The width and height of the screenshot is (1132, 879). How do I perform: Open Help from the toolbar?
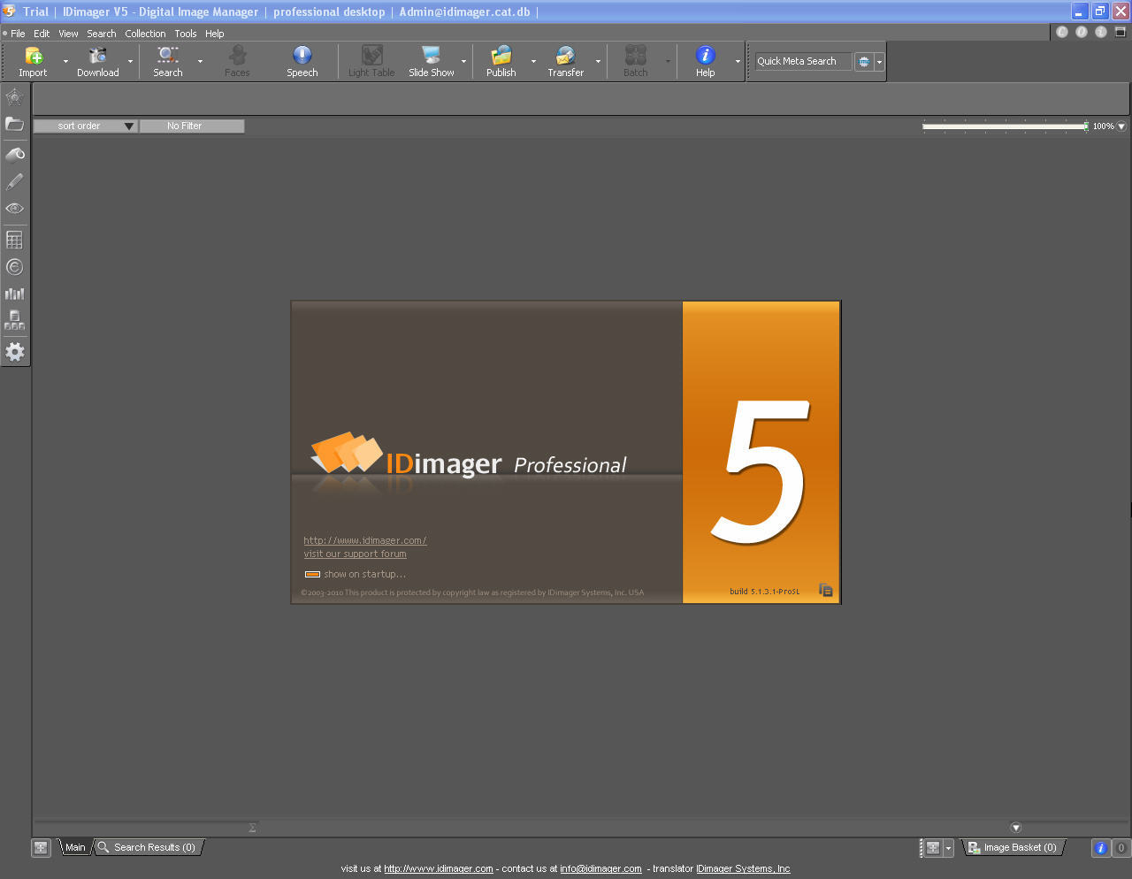coord(706,61)
